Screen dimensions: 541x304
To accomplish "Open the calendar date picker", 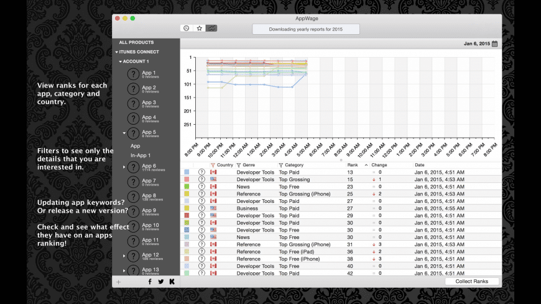I will 495,43.
